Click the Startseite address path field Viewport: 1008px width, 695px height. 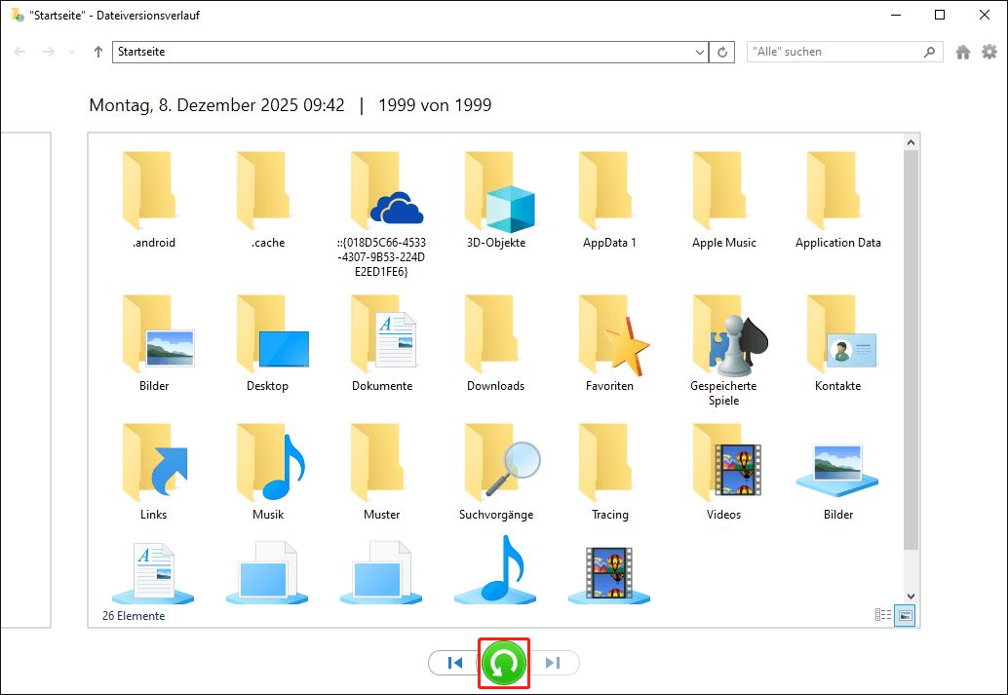(x=400, y=52)
